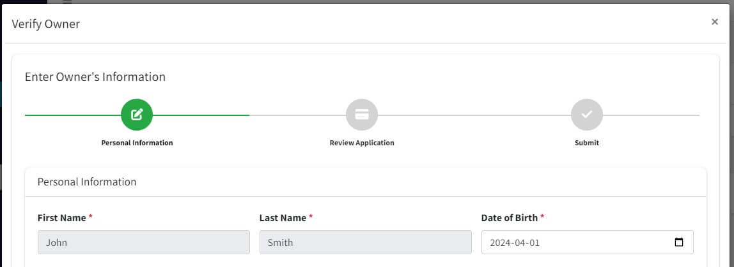Focus the First Name field containing John
This screenshot has height=267, width=734.
click(x=144, y=242)
